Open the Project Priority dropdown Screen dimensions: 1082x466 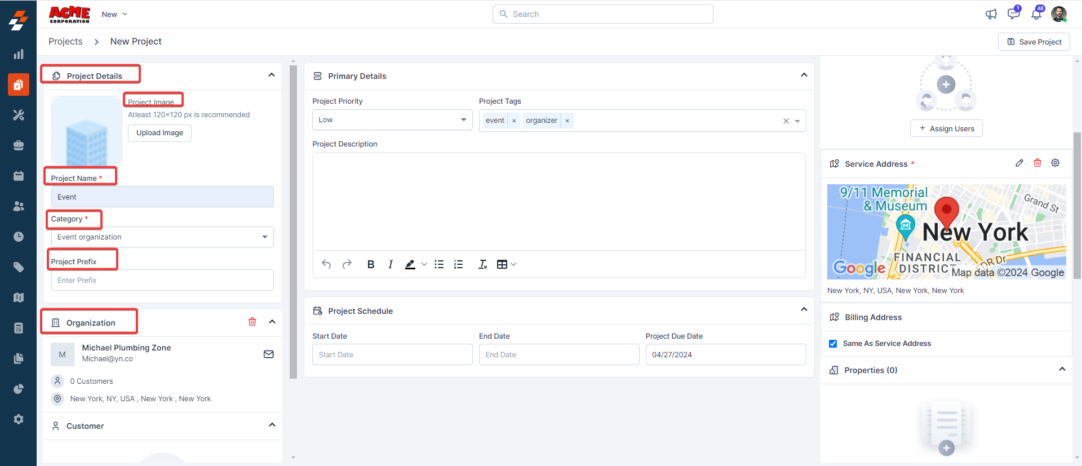point(392,120)
